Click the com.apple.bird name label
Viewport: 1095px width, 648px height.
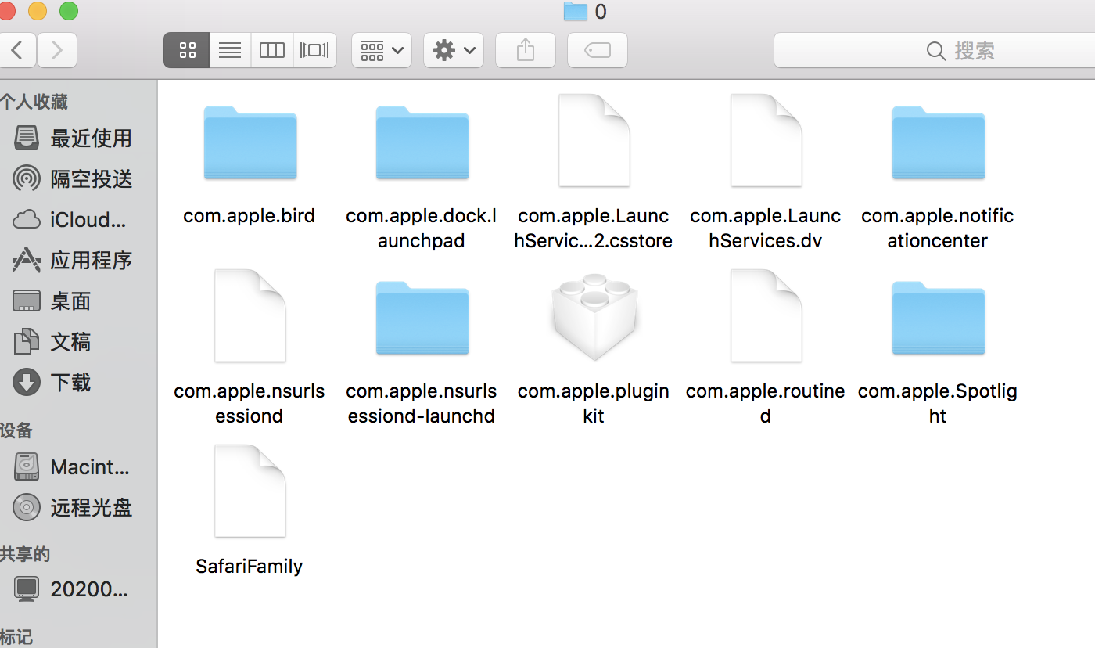click(250, 216)
